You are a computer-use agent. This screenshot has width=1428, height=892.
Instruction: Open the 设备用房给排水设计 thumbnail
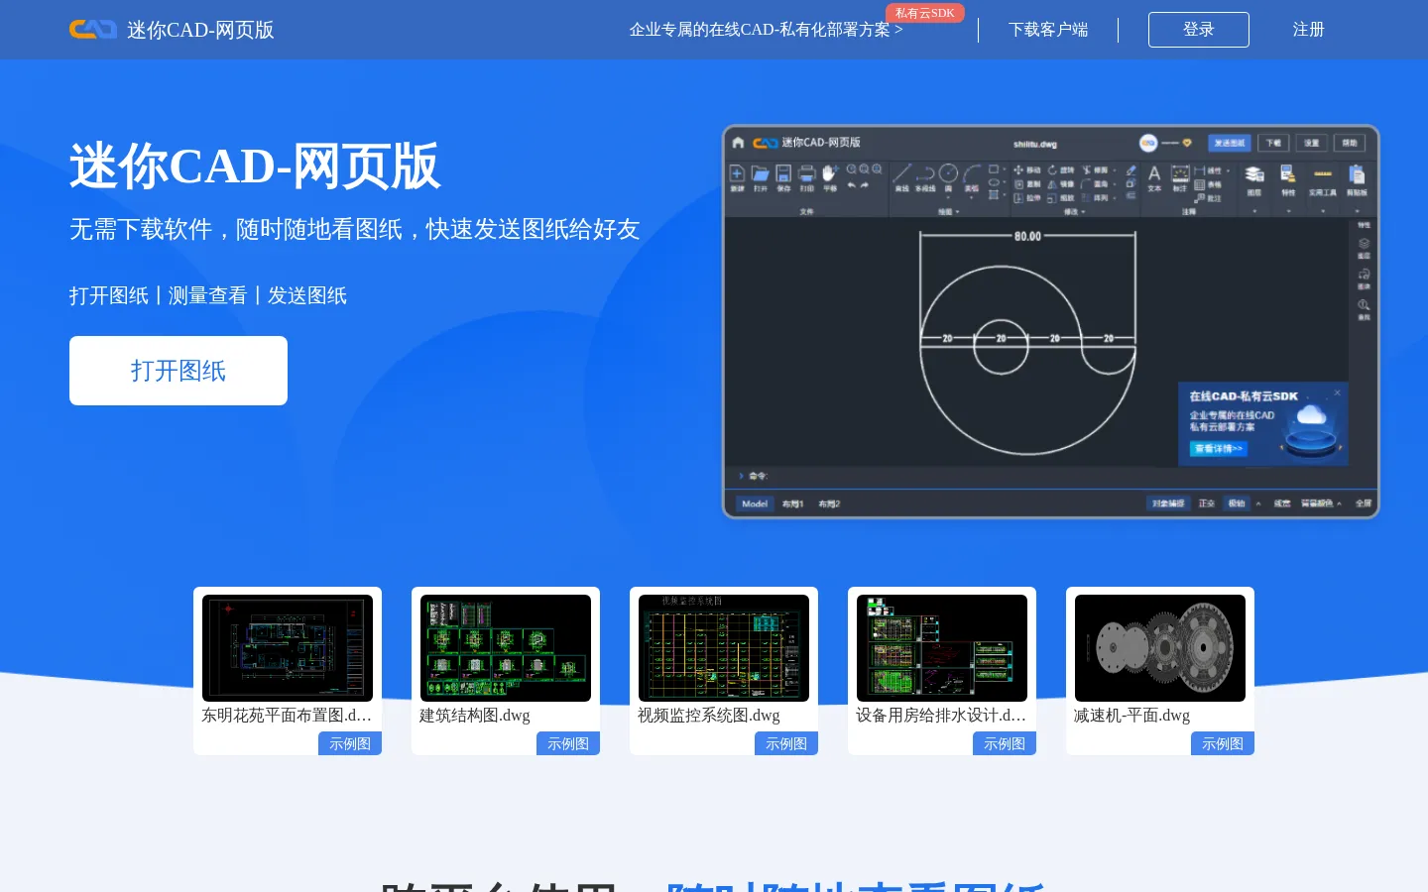(x=942, y=648)
